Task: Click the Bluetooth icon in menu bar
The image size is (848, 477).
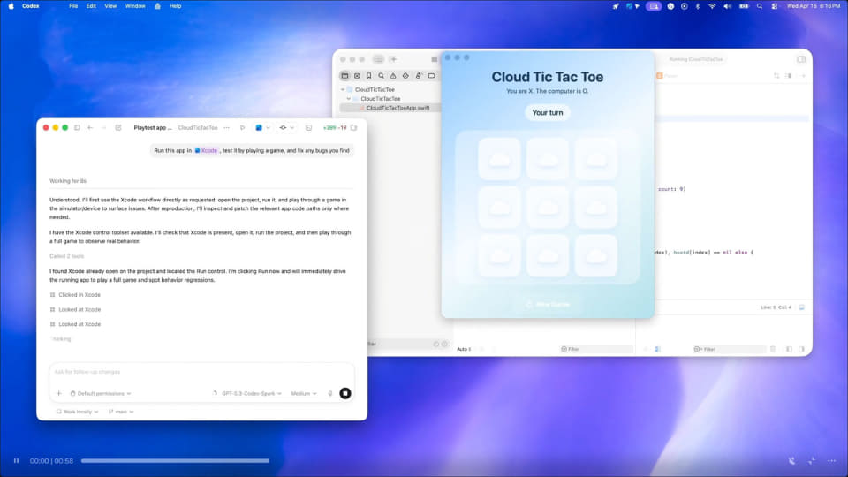Action: click(x=698, y=6)
